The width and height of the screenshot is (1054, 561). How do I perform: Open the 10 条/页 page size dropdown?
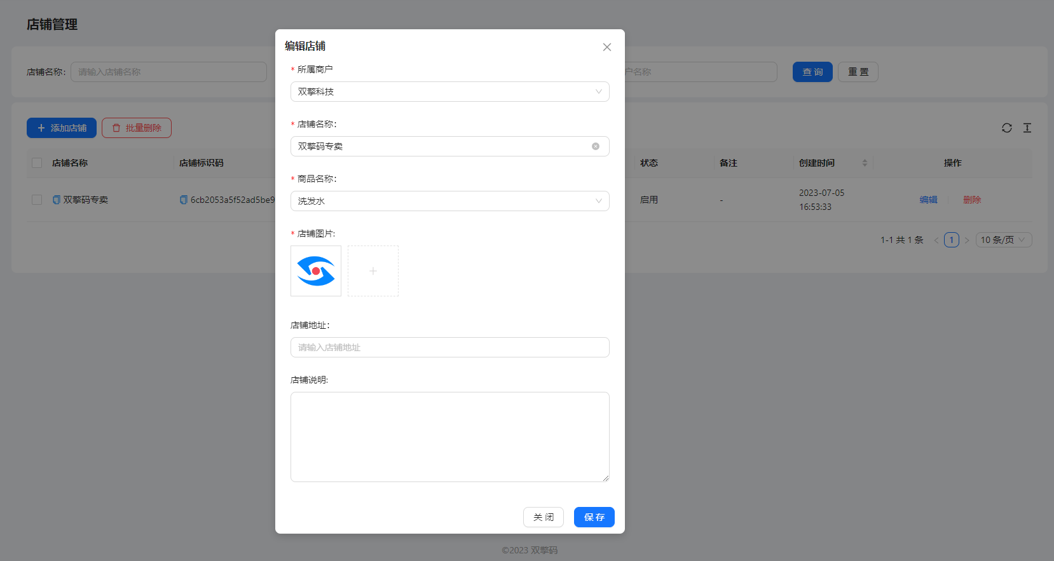click(1004, 240)
